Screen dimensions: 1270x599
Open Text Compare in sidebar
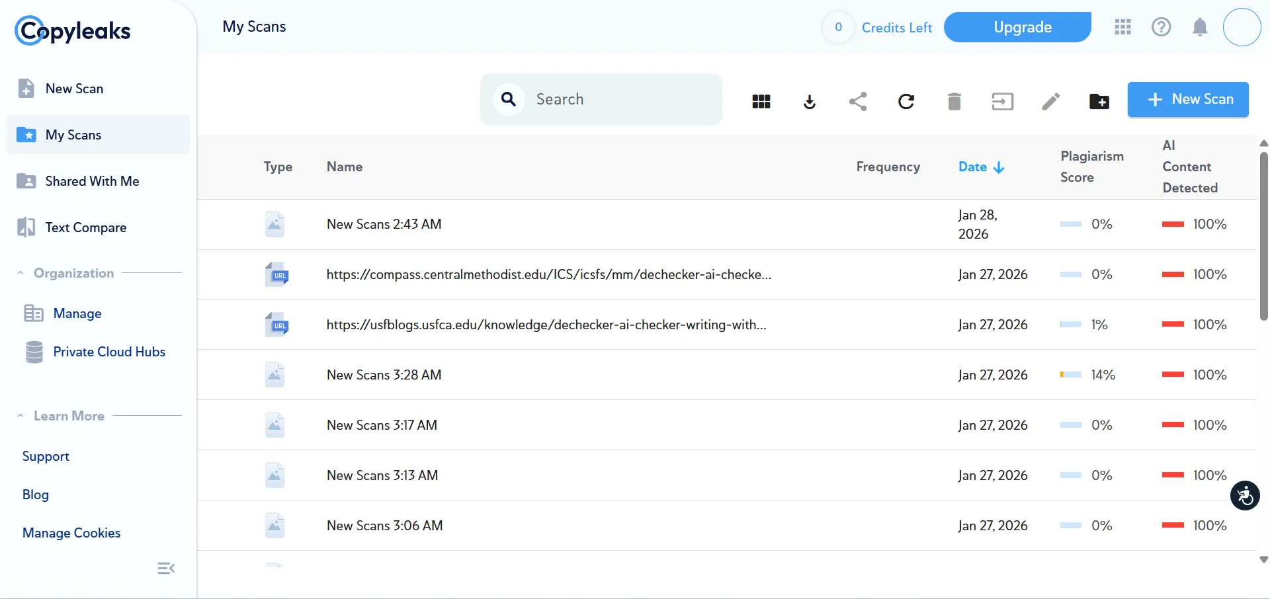click(x=85, y=227)
